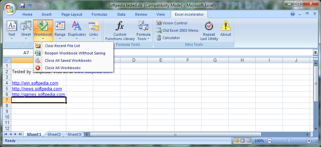Follow the http://games.softpedia.com link
321x147 pixels.
(38, 95)
